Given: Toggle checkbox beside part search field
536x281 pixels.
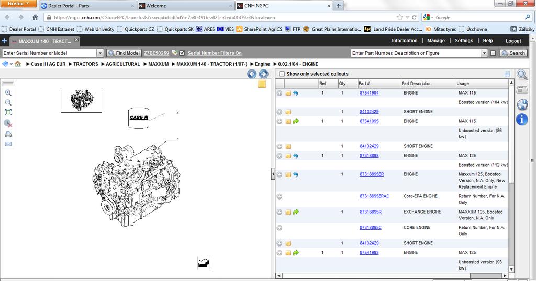Looking at the screenshot, I should click(x=493, y=53).
